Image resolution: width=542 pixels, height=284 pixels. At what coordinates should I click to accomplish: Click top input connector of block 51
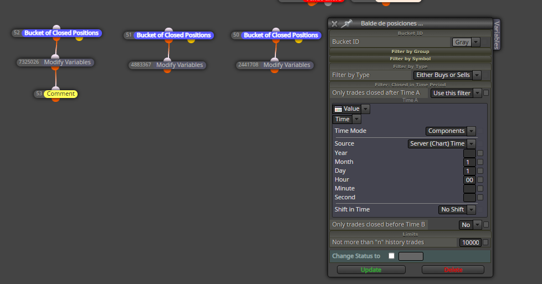[x=168, y=30]
